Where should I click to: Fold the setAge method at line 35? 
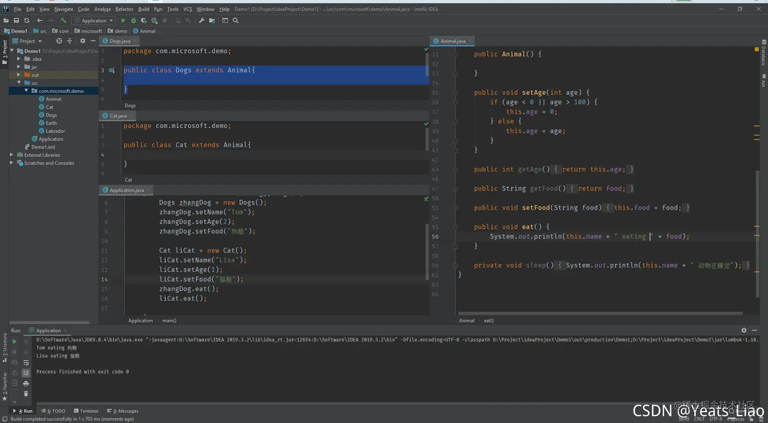[x=455, y=92]
